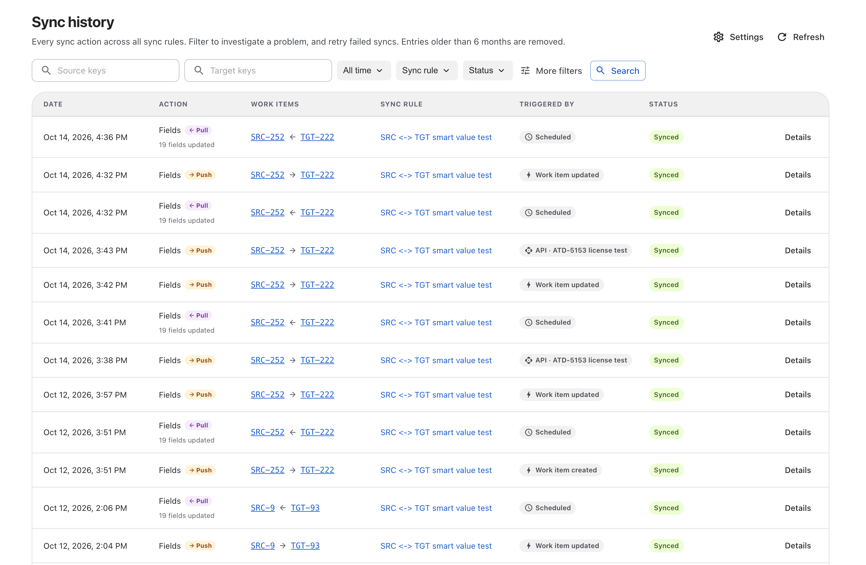Click the Search button

[x=617, y=70]
